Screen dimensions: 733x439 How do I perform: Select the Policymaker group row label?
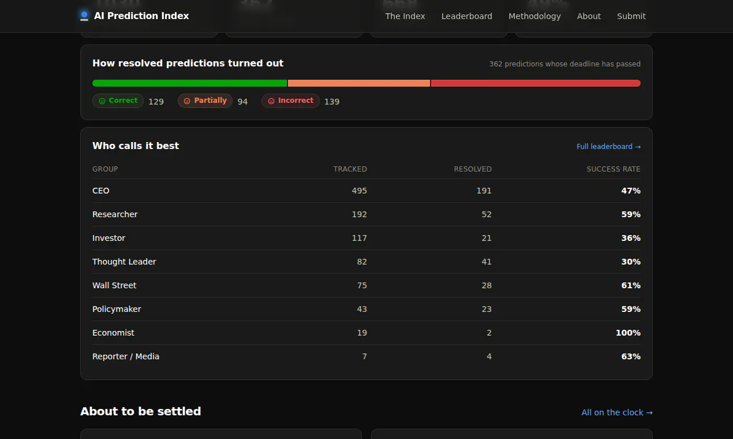coord(117,309)
